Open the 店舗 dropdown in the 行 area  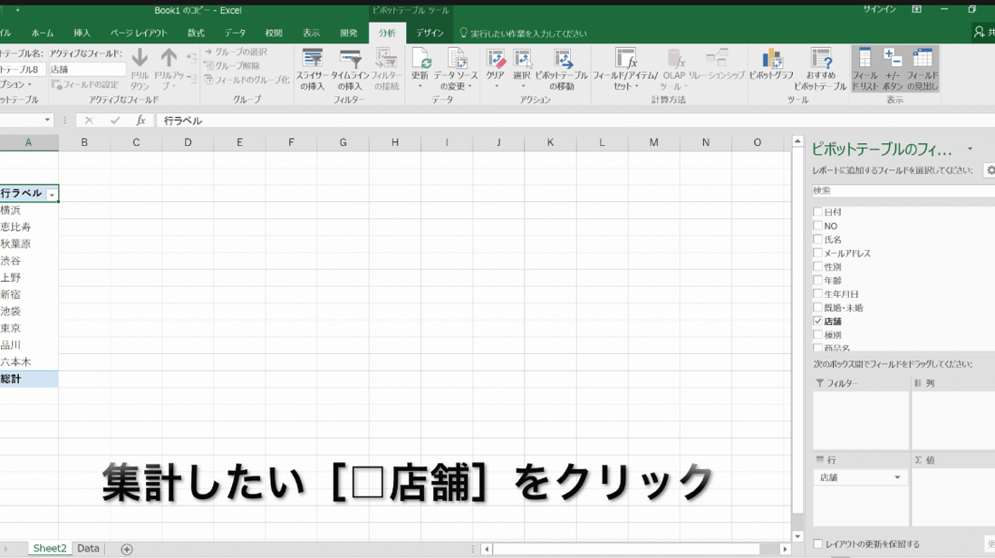pyautogui.click(x=897, y=477)
